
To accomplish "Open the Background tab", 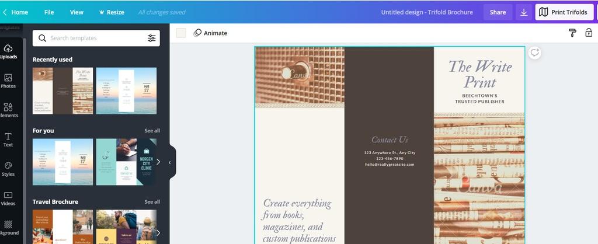I will [8, 228].
